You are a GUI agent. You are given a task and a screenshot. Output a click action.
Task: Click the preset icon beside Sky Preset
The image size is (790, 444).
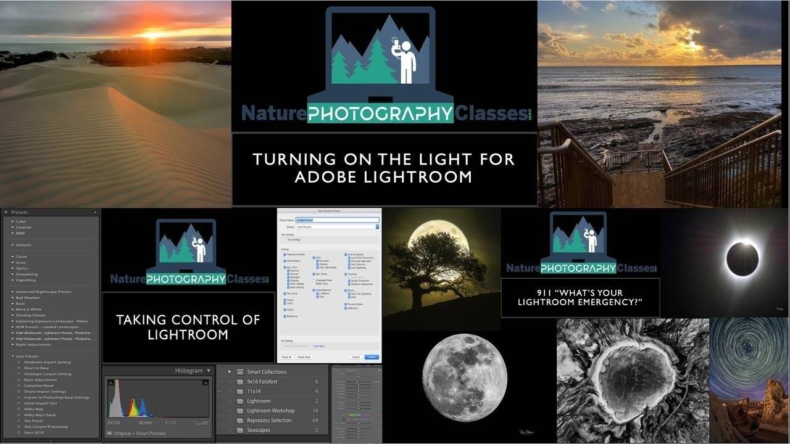click(19, 421)
